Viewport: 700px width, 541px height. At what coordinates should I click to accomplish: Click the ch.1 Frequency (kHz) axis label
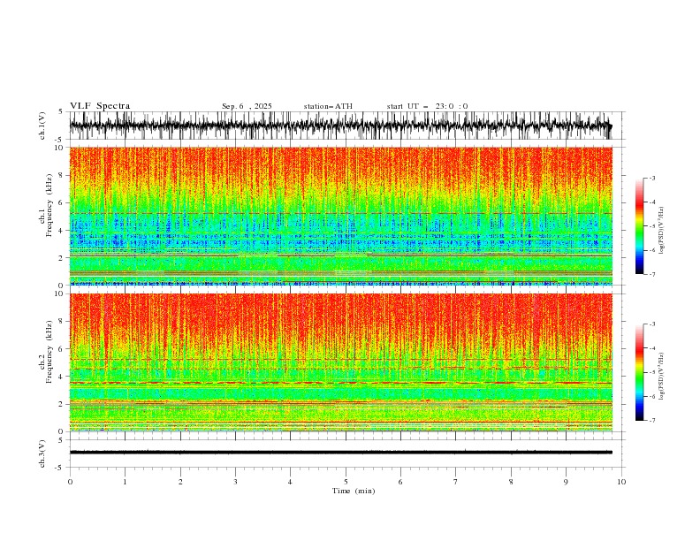point(46,205)
